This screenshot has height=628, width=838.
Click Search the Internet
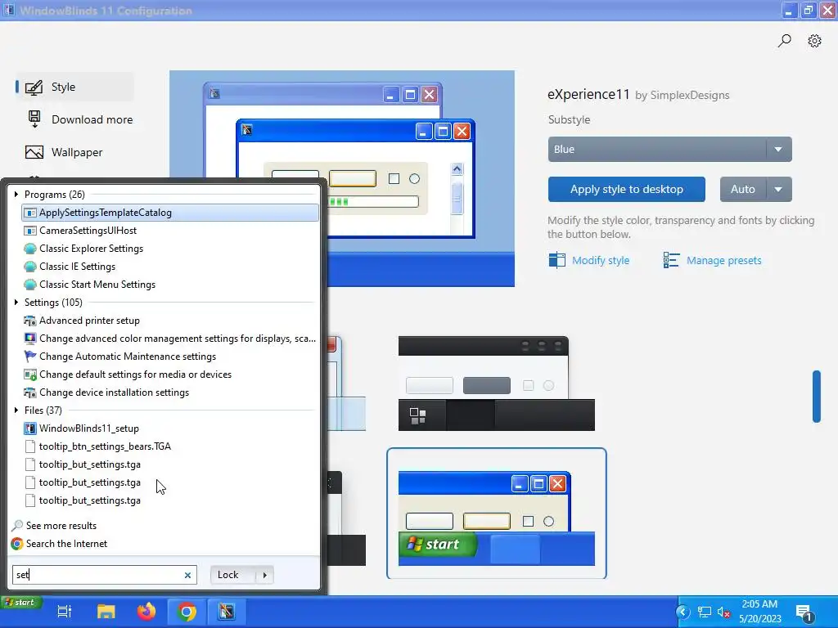click(66, 544)
